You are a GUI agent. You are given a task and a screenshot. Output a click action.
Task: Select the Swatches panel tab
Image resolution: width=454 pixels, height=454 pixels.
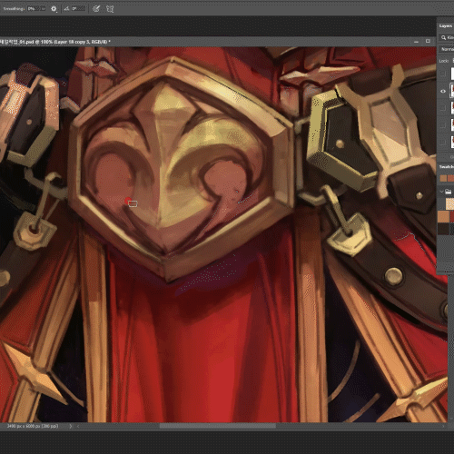(447, 167)
